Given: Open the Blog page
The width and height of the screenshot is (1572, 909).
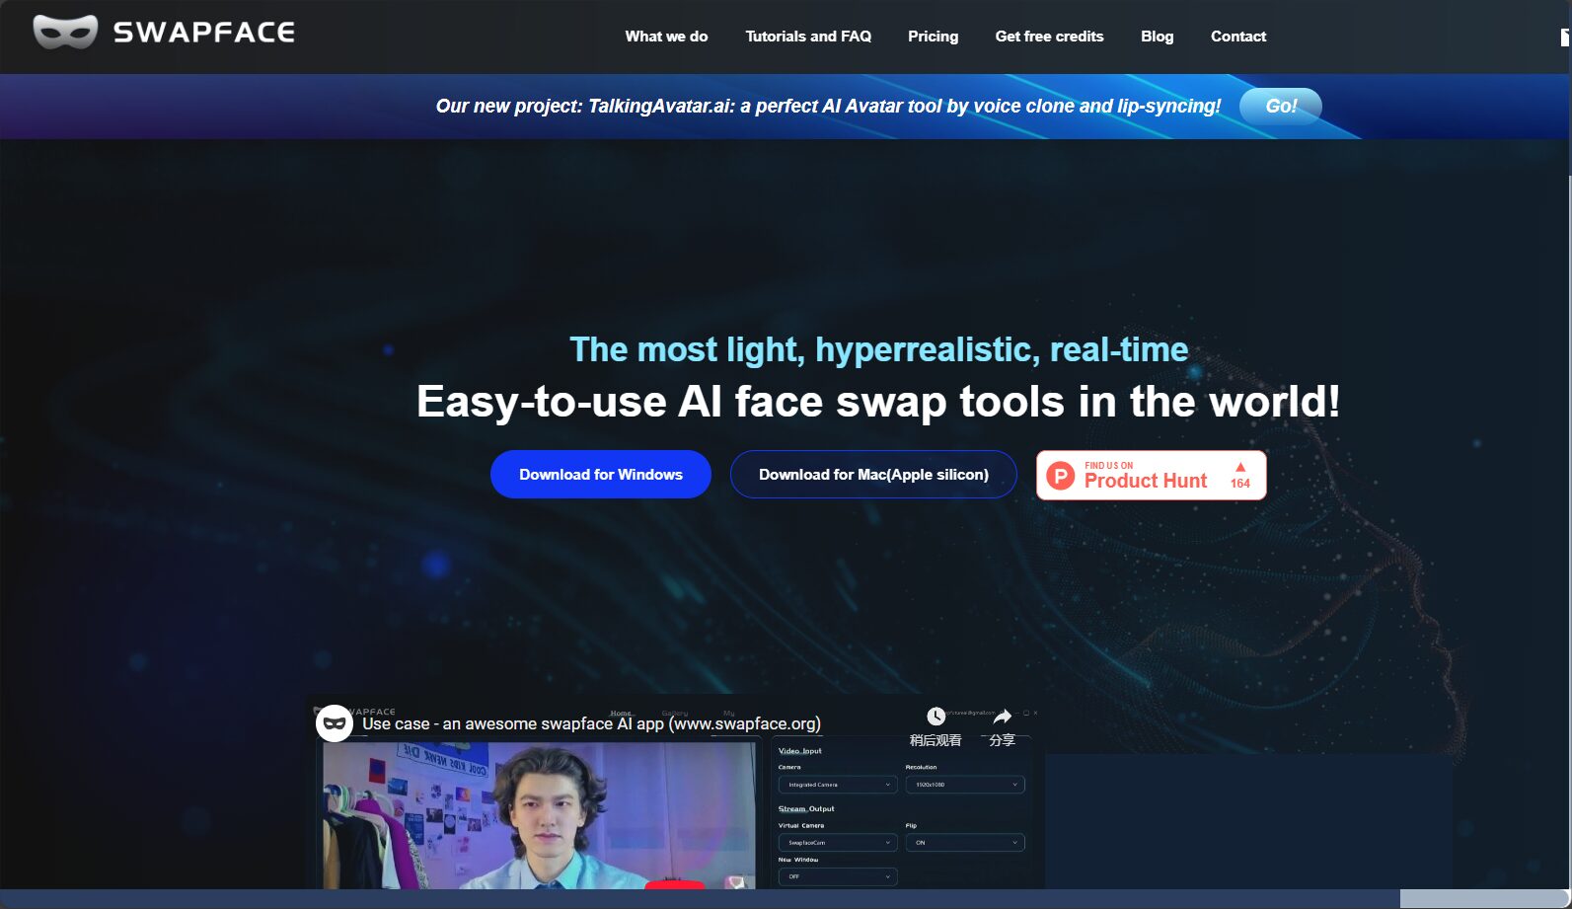Looking at the screenshot, I should coord(1157,37).
